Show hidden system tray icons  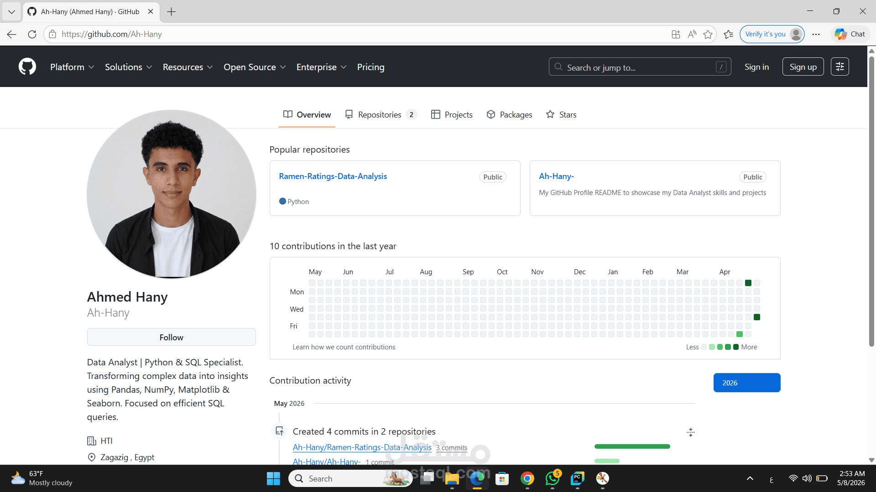coord(750,478)
